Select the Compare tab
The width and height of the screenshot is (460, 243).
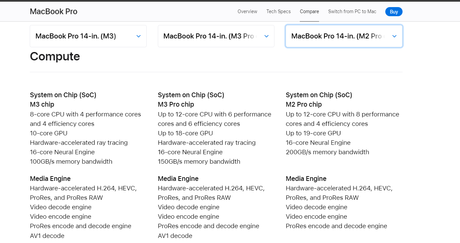(x=309, y=11)
